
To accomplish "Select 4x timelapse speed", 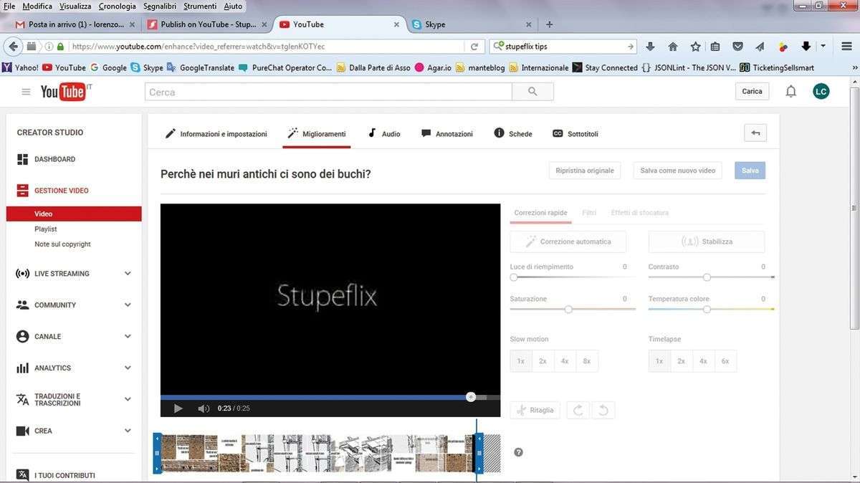I will (x=703, y=361).
